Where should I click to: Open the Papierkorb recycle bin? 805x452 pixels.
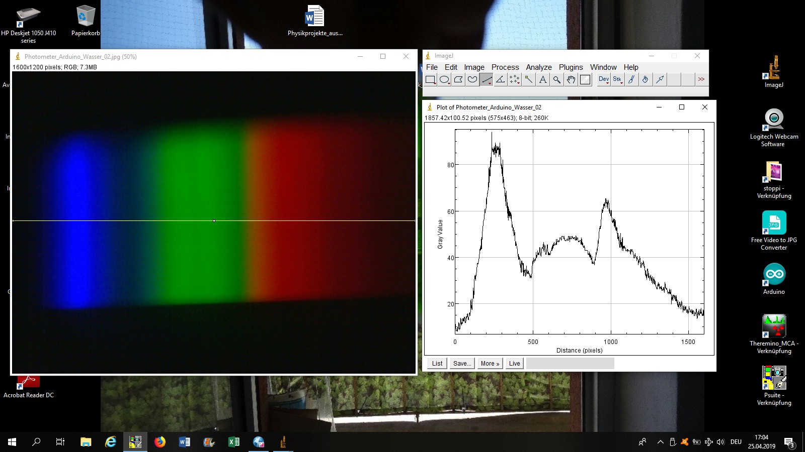pos(86,21)
